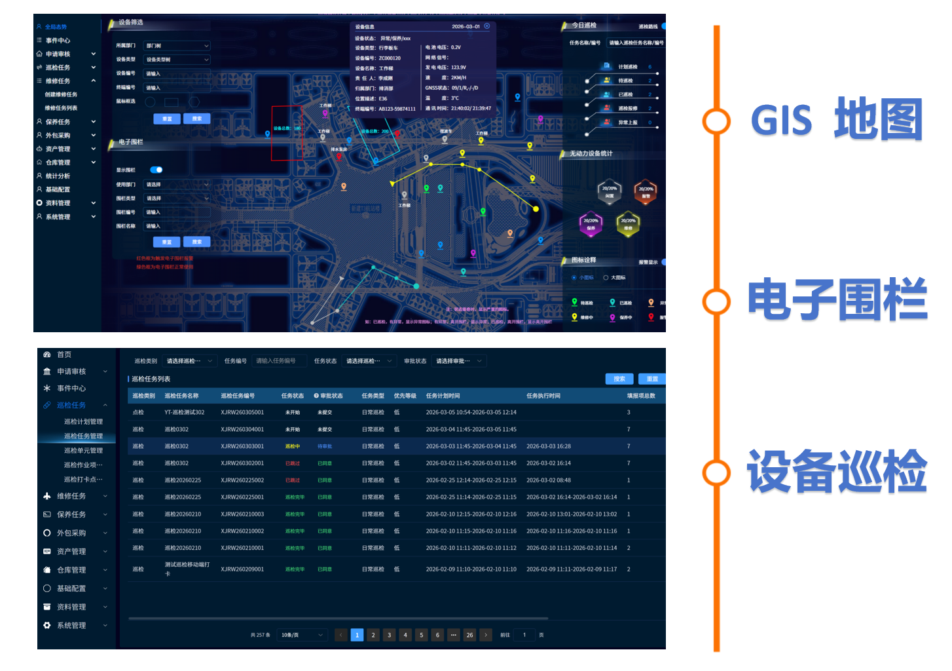Viewport: 952px width, 671px height.
Task: Open 事件中心 in the top sidebar
Action: click(x=58, y=40)
